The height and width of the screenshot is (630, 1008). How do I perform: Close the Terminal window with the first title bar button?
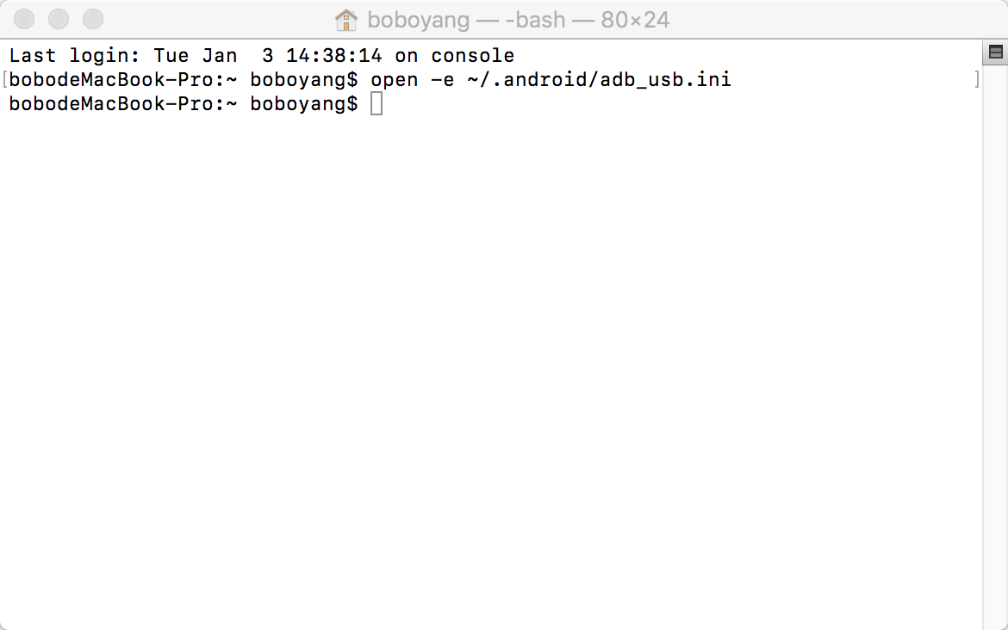point(24,19)
